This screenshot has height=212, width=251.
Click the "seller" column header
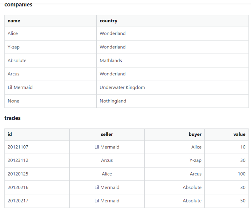pyautogui.click(x=107, y=134)
